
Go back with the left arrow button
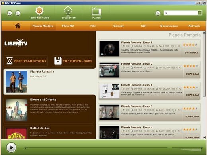click(10, 13)
